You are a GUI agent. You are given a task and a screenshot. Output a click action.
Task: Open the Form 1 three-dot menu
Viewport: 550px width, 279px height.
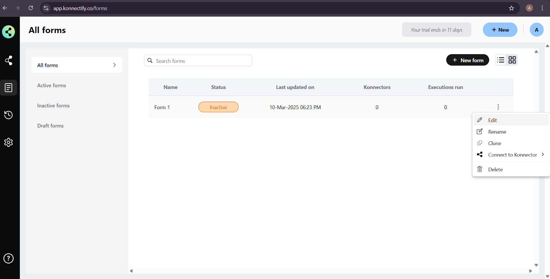(x=498, y=107)
